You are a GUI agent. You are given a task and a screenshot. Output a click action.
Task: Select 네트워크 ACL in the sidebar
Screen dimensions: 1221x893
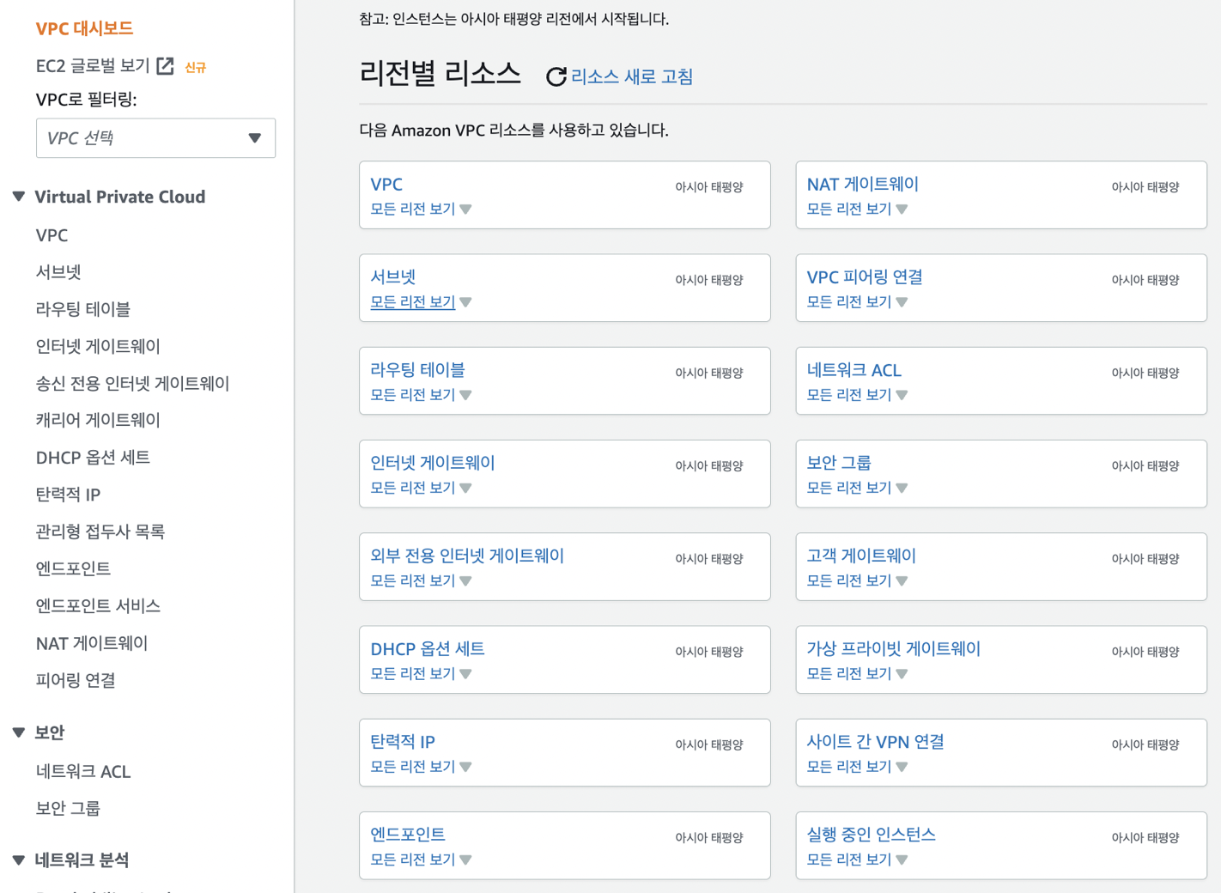83,772
